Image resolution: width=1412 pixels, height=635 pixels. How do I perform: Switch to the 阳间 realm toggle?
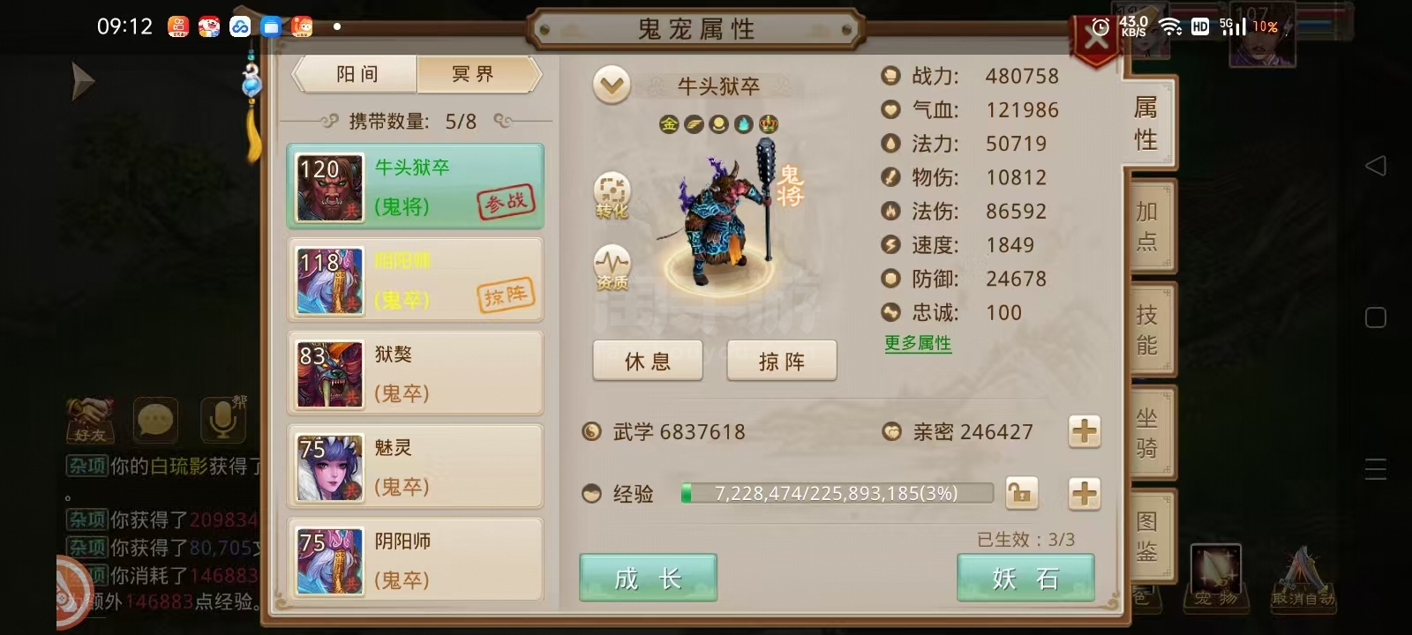357,74
